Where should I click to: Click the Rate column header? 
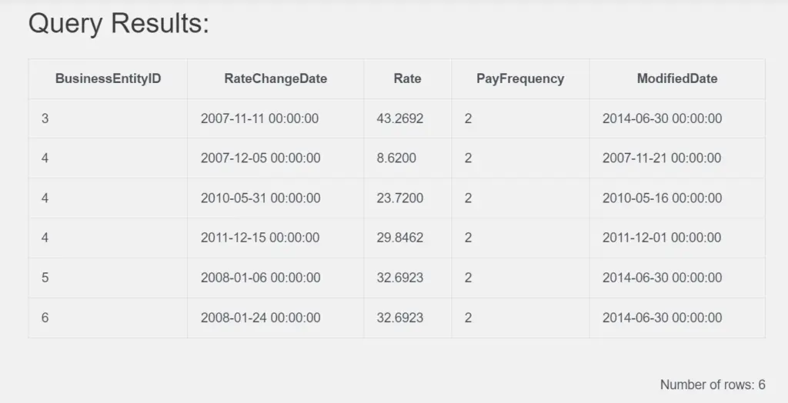[407, 78]
